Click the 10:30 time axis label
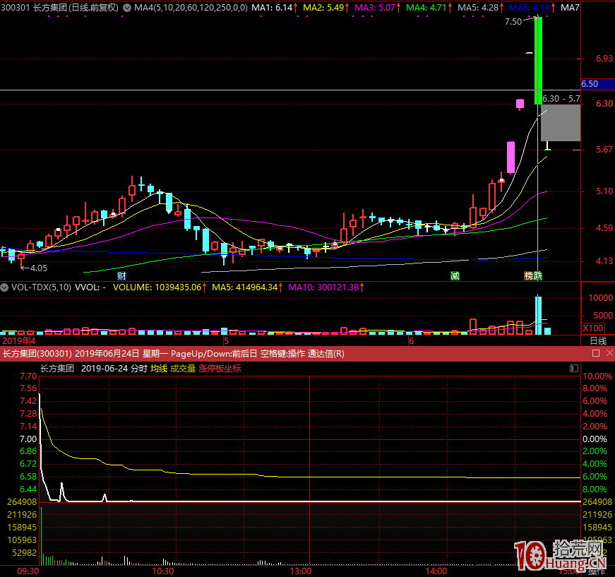This screenshot has height=577, width=615. tap(163, 571)
